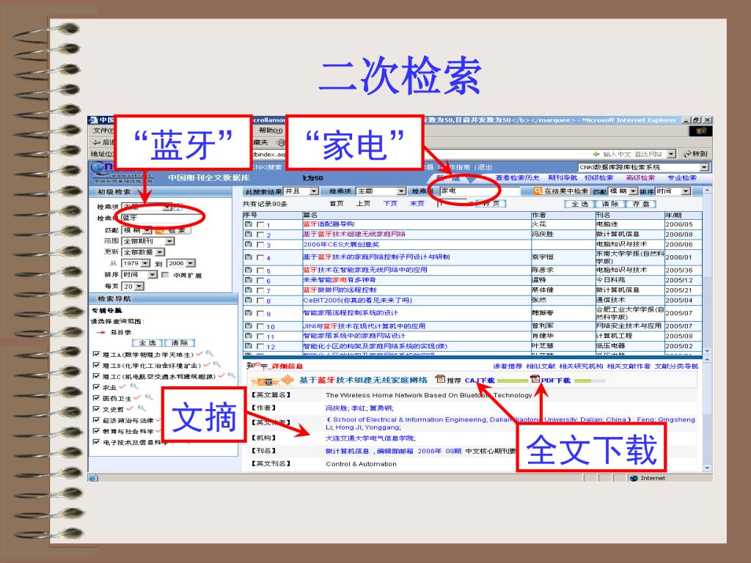Click magnifier icon beside 理工A category
This screenshot has height=563, width=751.
click(x=209, y=354)
